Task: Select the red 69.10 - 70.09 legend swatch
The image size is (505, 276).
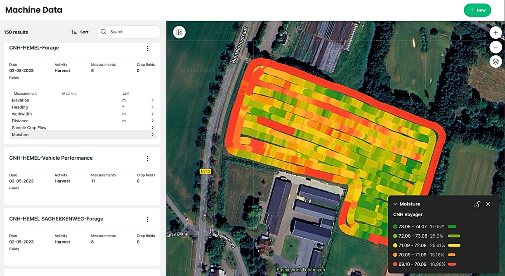Action: 396,264
